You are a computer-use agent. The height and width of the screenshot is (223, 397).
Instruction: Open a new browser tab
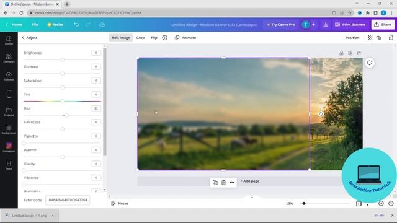click(x=67, y=4)
